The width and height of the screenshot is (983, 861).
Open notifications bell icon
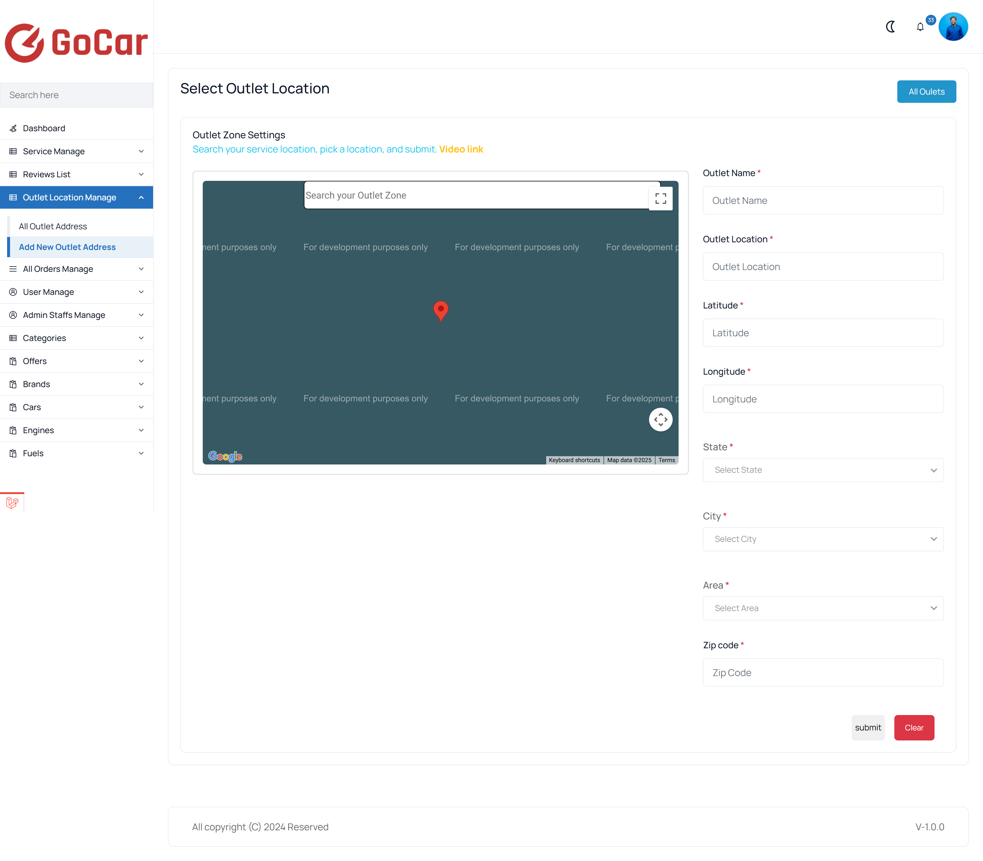tap(920, 27)
